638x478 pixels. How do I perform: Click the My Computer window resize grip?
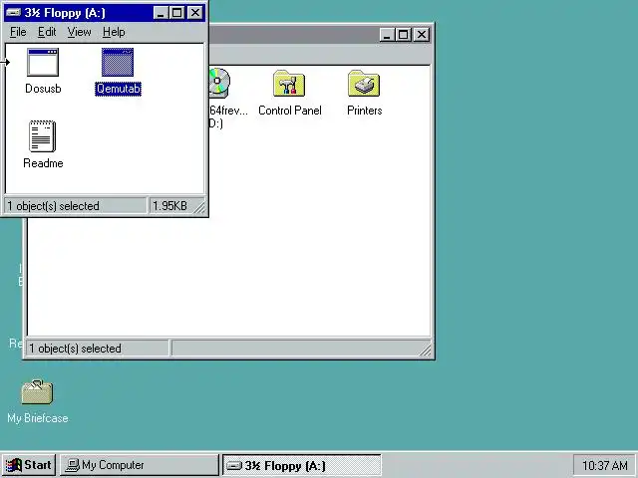(x=426, y=351)
